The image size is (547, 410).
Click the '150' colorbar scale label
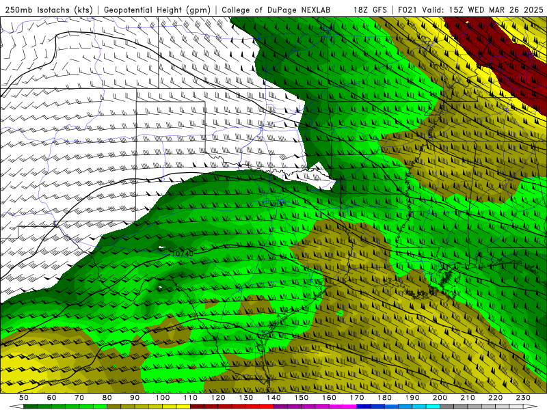coord(301,398)
